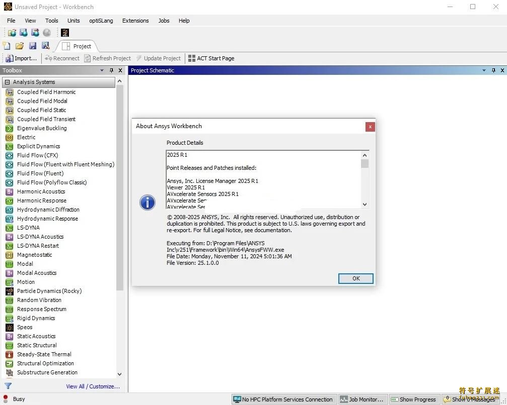Select the Coupled Field Static label
Screen dimensions: 507x405
[41, 110]
